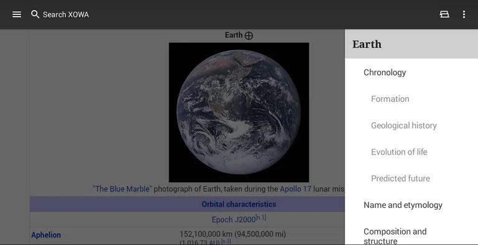The width and height of the screenshot is (478, 245).
Task: Jump to the Formation subsection
Action: [390, 99]
